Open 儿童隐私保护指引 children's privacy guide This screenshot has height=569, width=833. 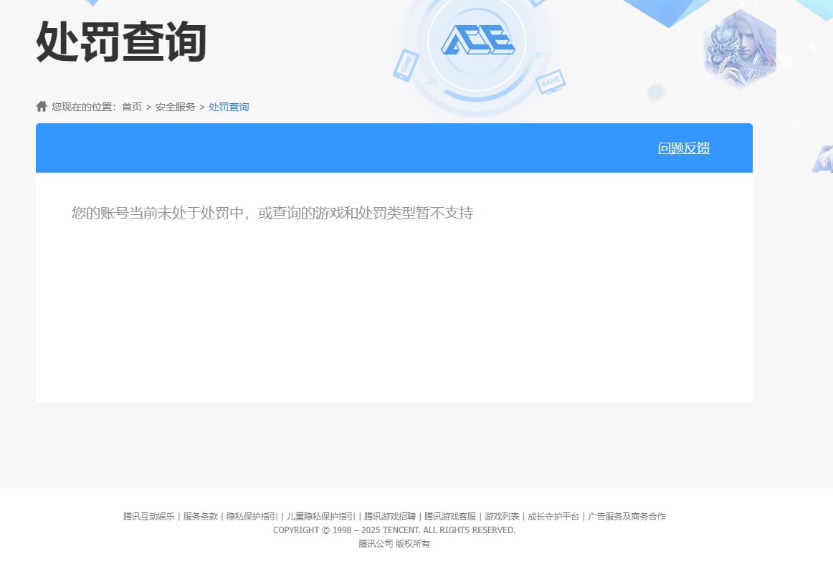click(x=320, y=516)
